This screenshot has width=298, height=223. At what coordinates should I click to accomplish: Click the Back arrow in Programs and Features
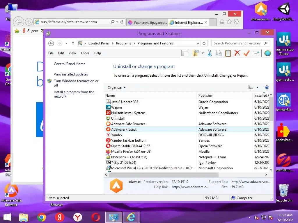pyautogui.click(x=51, y=43)
